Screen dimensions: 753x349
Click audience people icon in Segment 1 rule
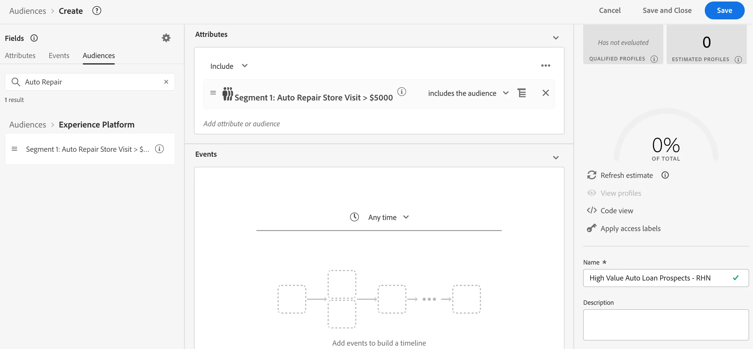coord(228,94)
